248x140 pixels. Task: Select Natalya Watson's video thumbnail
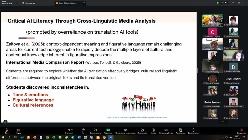(x=213, y=20)
